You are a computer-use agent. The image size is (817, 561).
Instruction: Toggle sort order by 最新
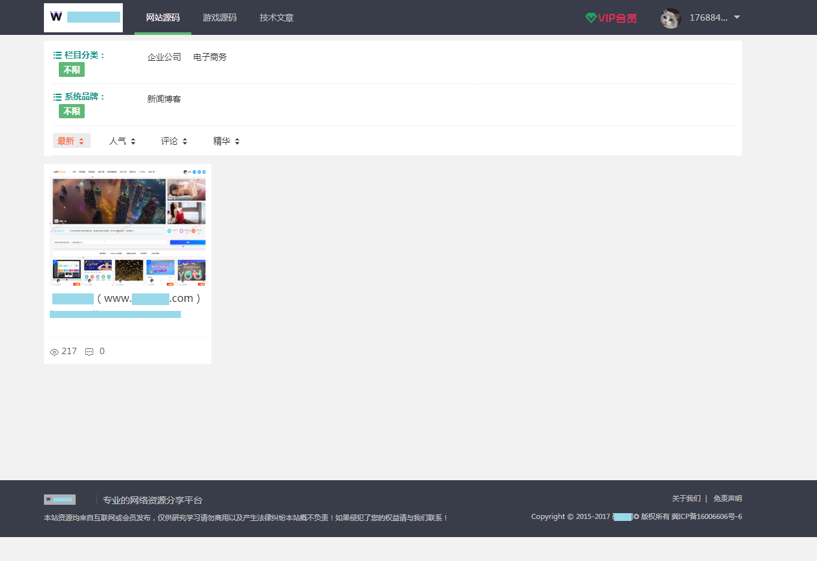click(71, 141)
